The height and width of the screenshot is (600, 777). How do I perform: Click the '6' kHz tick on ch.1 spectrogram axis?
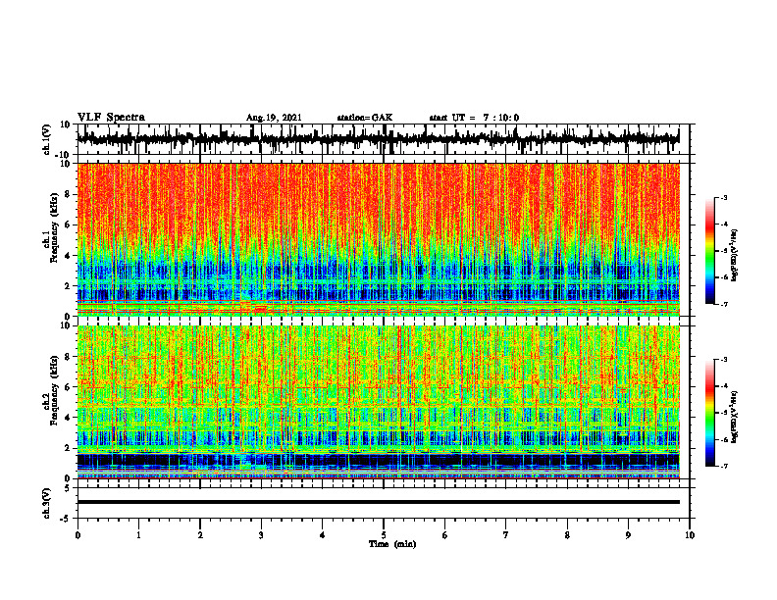click(x=68, y=225)
